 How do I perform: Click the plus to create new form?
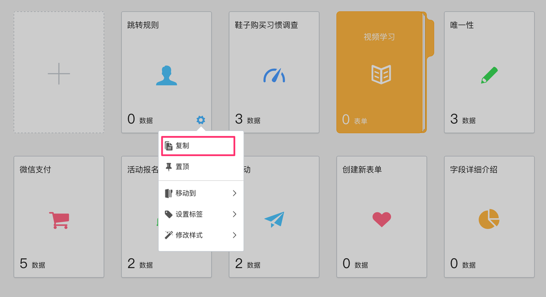(x=59, y=73)
